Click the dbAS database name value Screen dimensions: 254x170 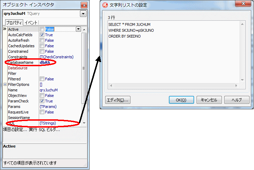click(45, 62)
